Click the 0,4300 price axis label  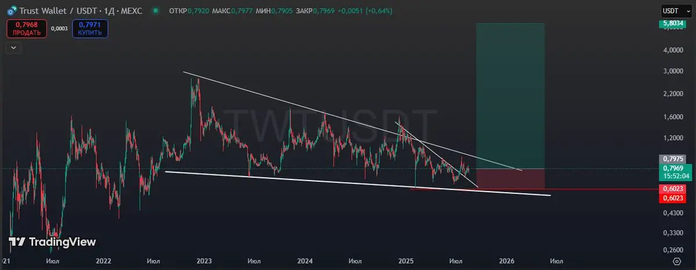click(x=673, y=213)
